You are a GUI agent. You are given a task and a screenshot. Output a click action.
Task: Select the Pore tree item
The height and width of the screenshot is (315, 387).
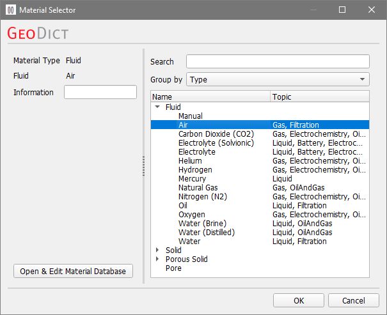[x=173, y=268]
